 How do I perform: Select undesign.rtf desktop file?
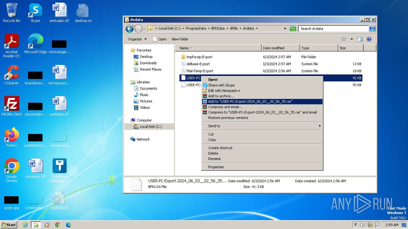[59, 106]
